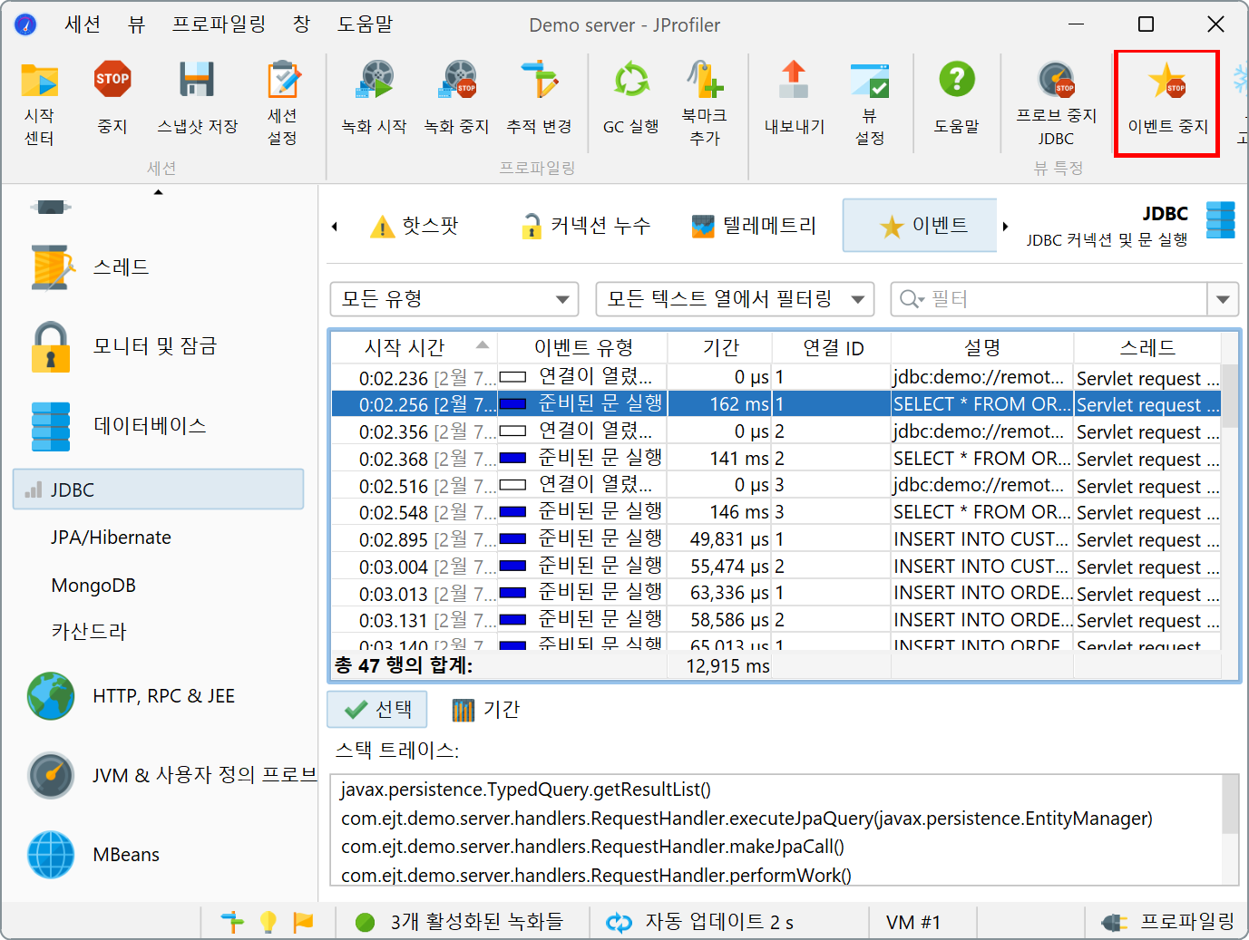Select the event row at 0:02.236
1249x940 pixels.
[776, 377]
